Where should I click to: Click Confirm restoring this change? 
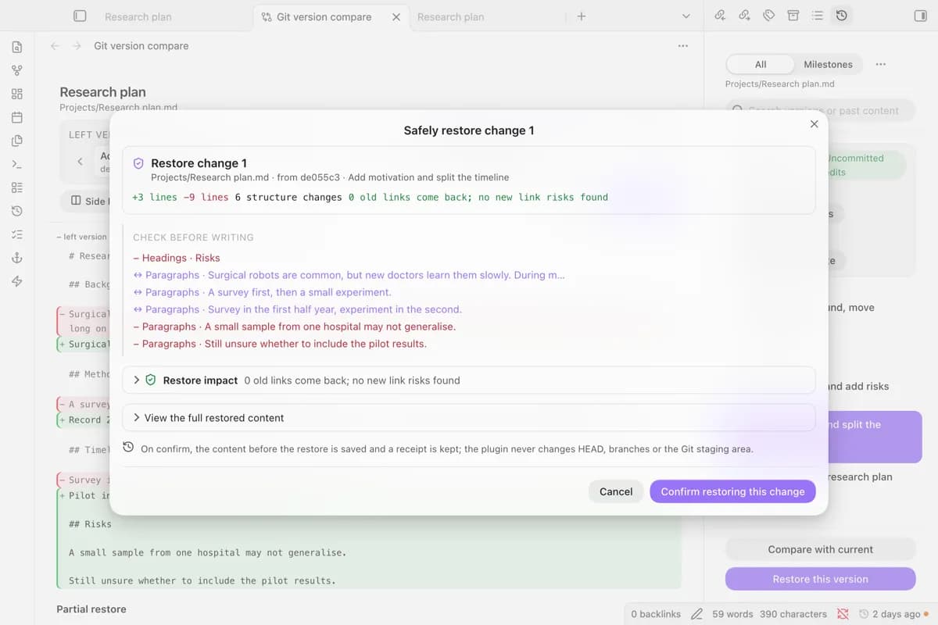pos(732,491)
